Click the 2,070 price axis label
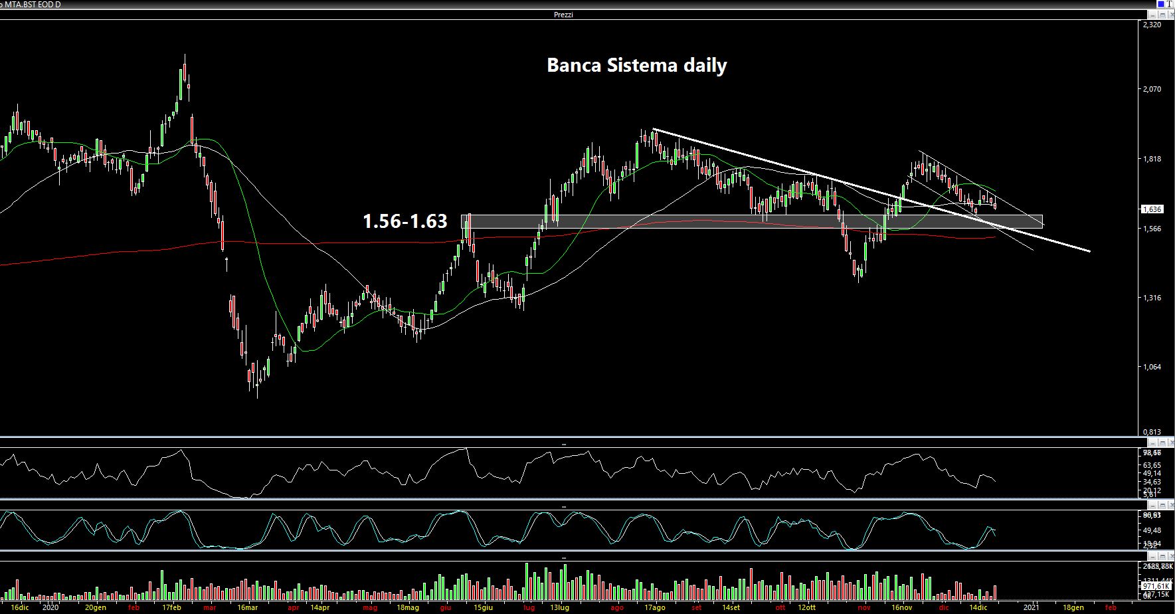This screenshot has width=1175, height=614. point(1152,88)
